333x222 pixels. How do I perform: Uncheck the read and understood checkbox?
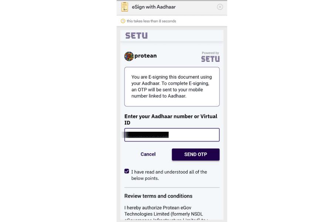click(x=127, y=171)
